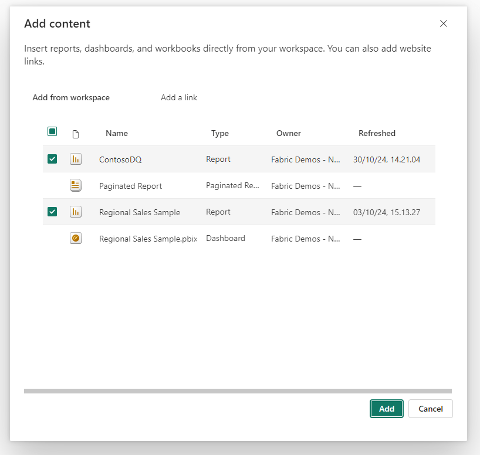Screen dimensions: 480x455
Task: Click the file type column header icon
Action: (x=75, y=134)
